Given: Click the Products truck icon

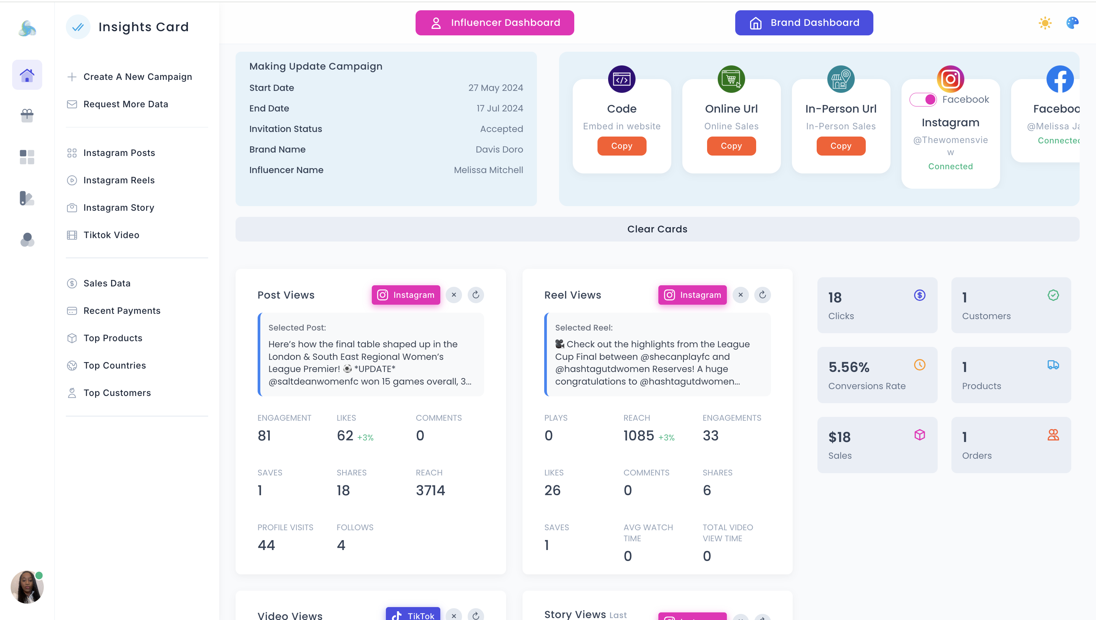Looking at the screenshot, I should click(1053, 365).
